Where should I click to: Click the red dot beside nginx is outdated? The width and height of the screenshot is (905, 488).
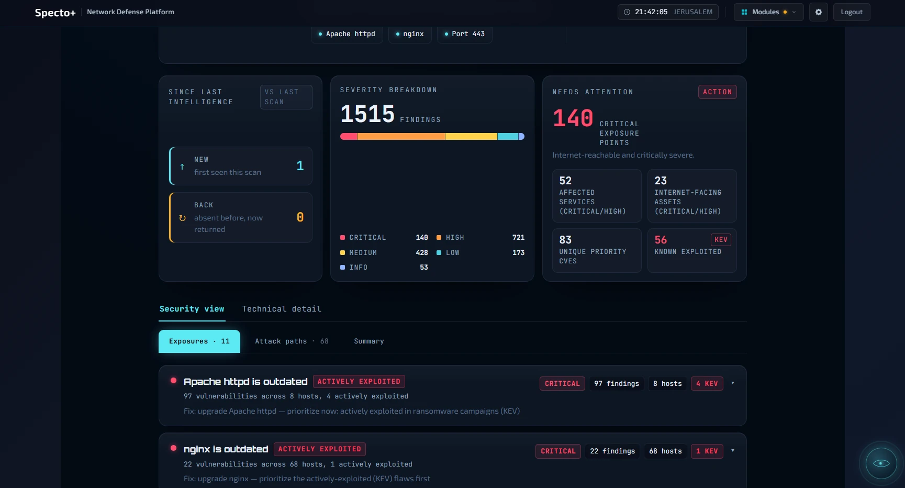tap(173, 448)
